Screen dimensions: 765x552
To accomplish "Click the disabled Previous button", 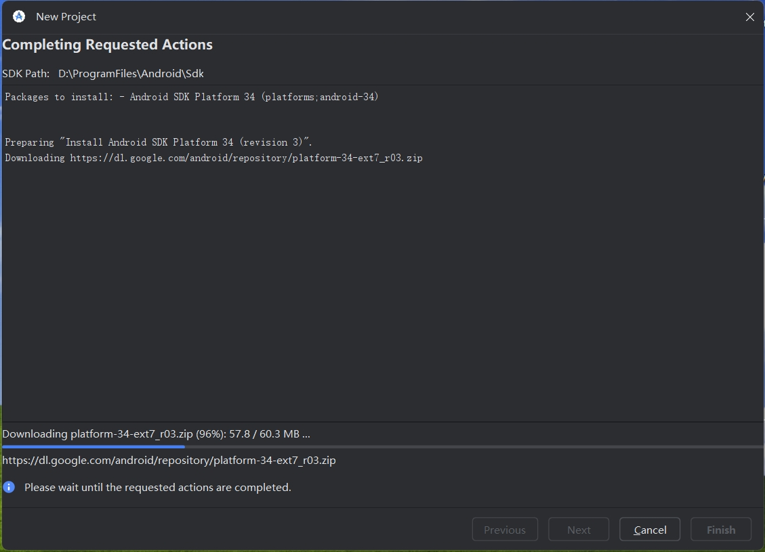I will click(505, 530).
